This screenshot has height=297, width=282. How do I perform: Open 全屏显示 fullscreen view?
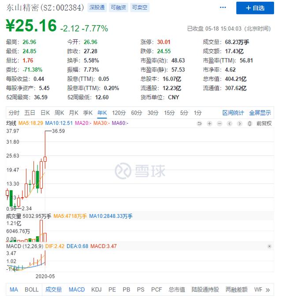pyautogui.click(x=260, y=113)
